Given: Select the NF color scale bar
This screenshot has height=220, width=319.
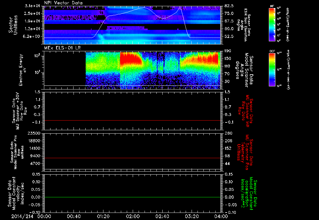Looking at the screenshot, I should [x=272, y=25].
